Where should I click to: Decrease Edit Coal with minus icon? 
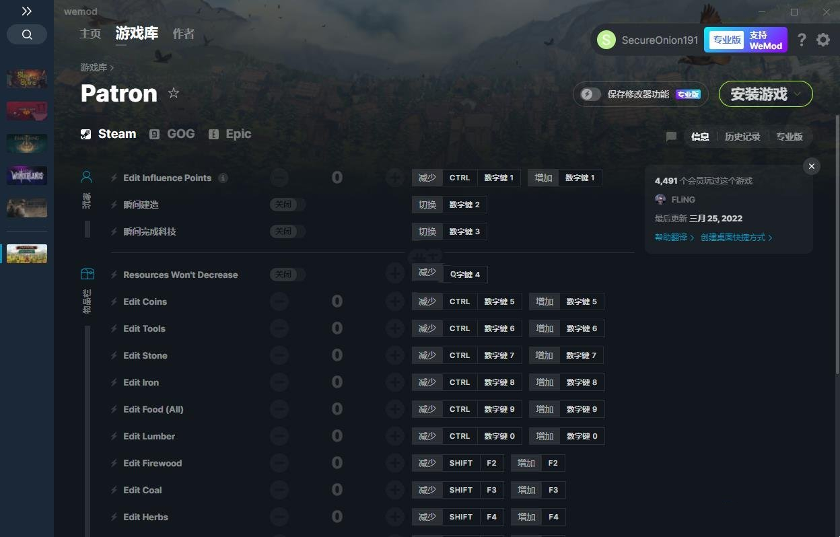[x=279, y=490]
